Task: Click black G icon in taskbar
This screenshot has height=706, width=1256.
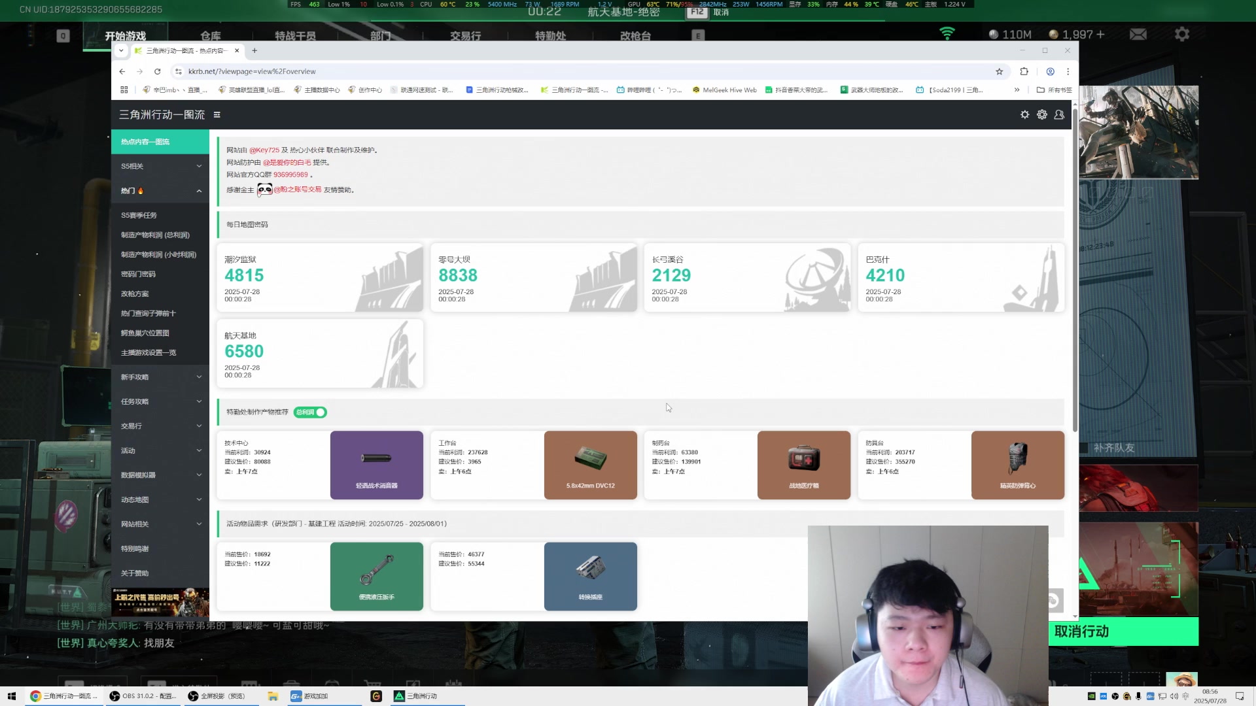Action: coord(376,696)
